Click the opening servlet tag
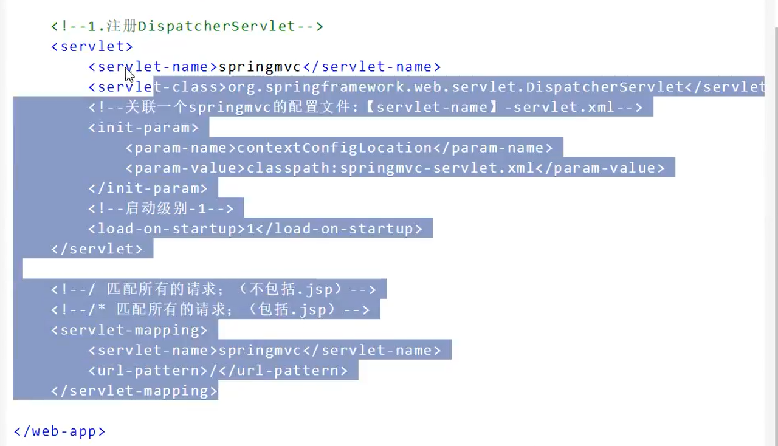 (92, 46)
